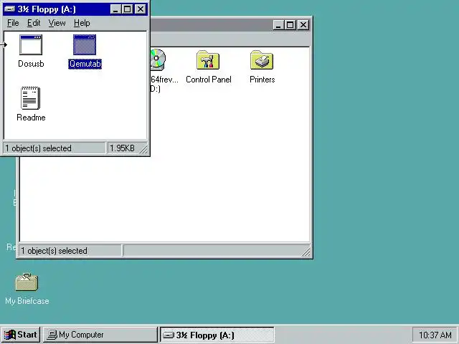
Task: Maximize the 3½ Floppy (A:) window
Action: [x=128, y=9]
